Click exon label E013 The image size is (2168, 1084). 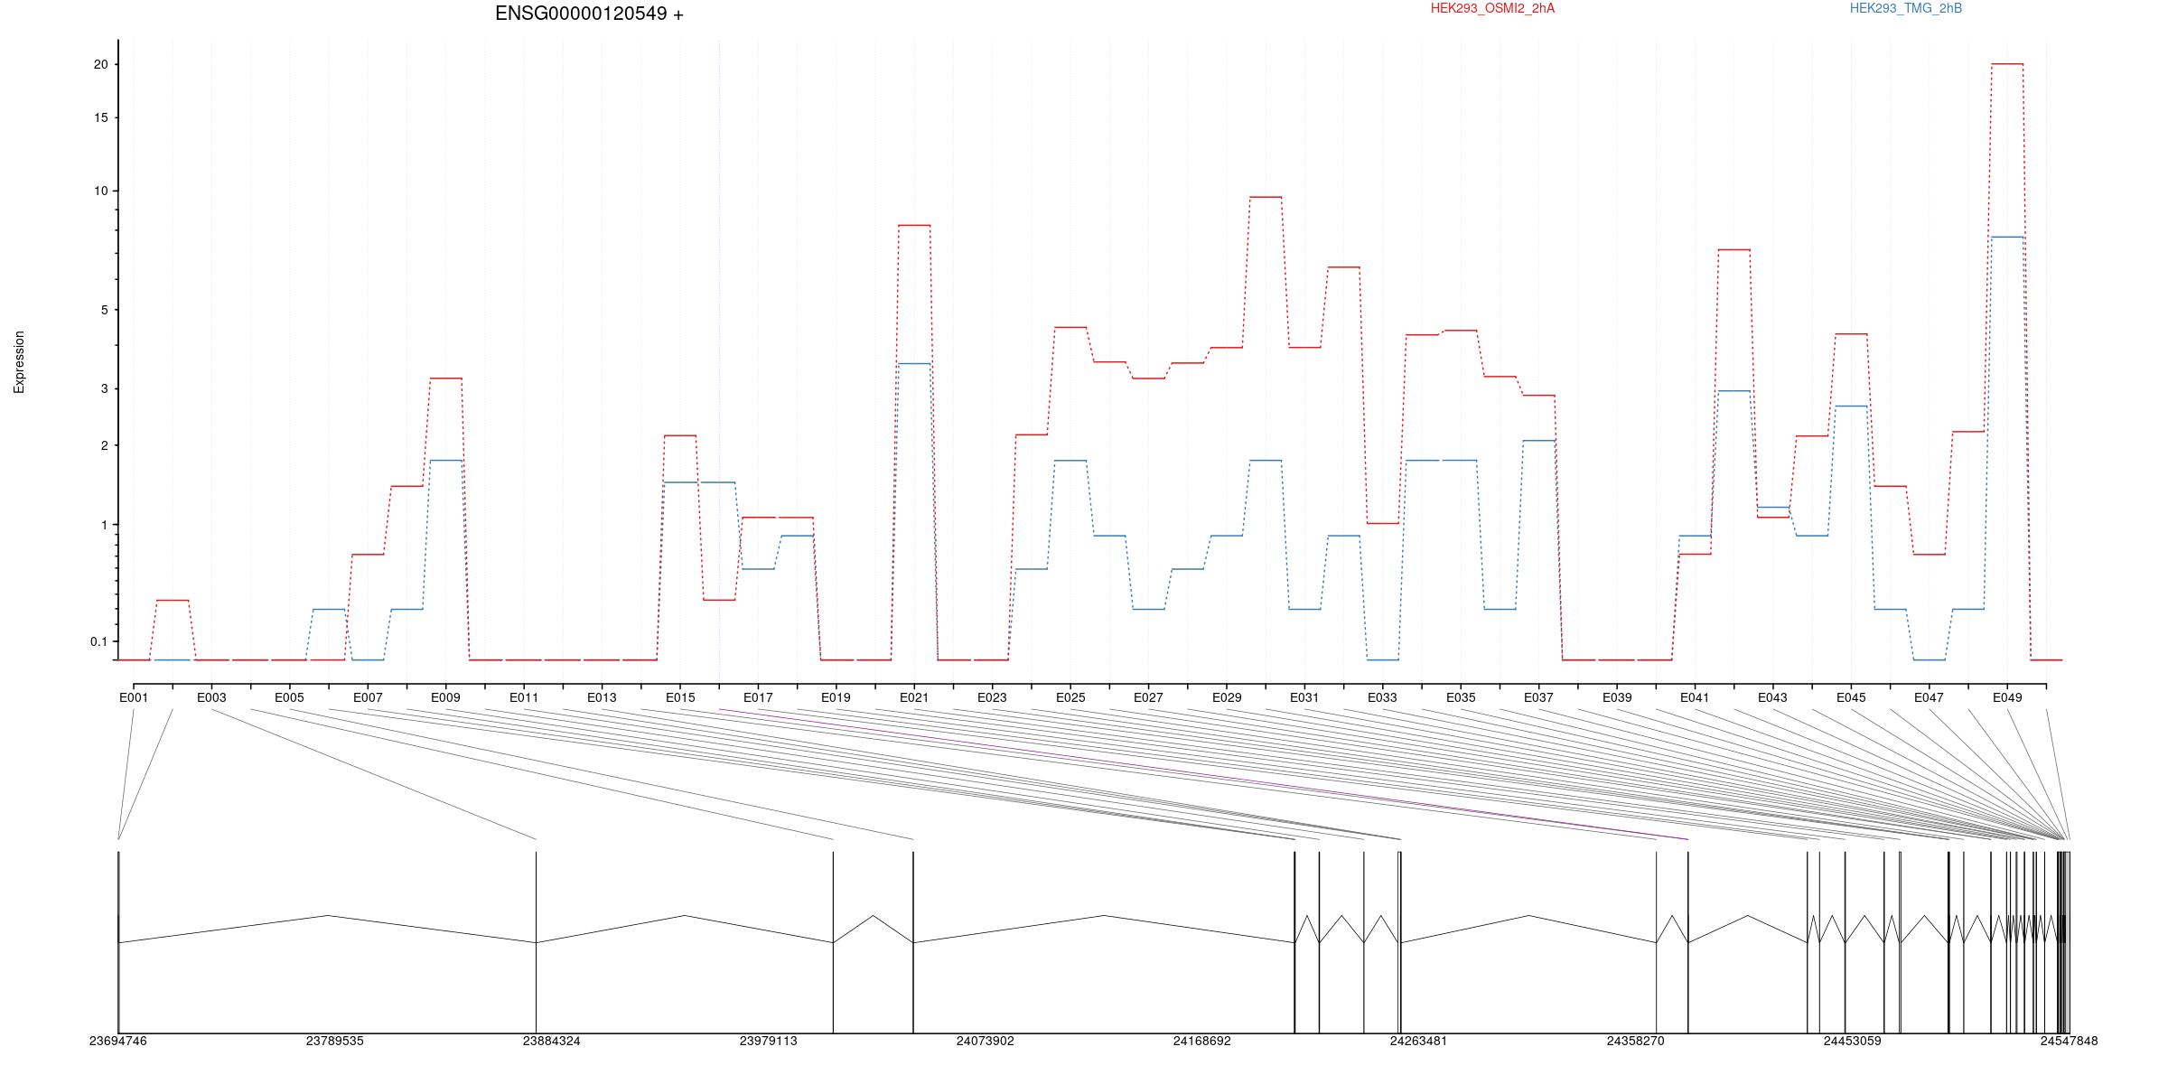(602, 697)
